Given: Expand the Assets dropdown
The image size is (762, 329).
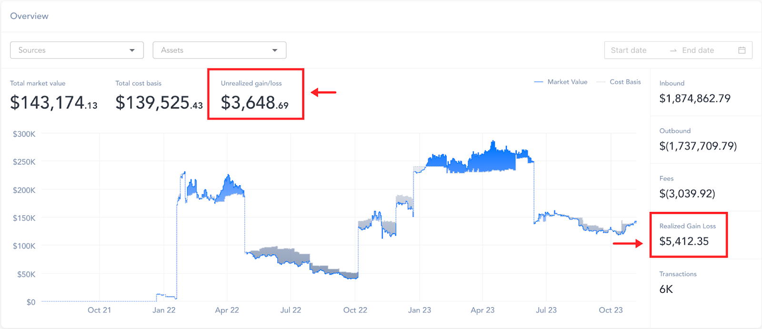Looking at the screenshot, I should (219, 50).
